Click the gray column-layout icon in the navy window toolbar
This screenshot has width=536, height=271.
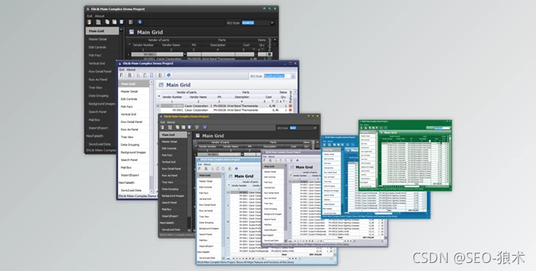tap(159, 75)
